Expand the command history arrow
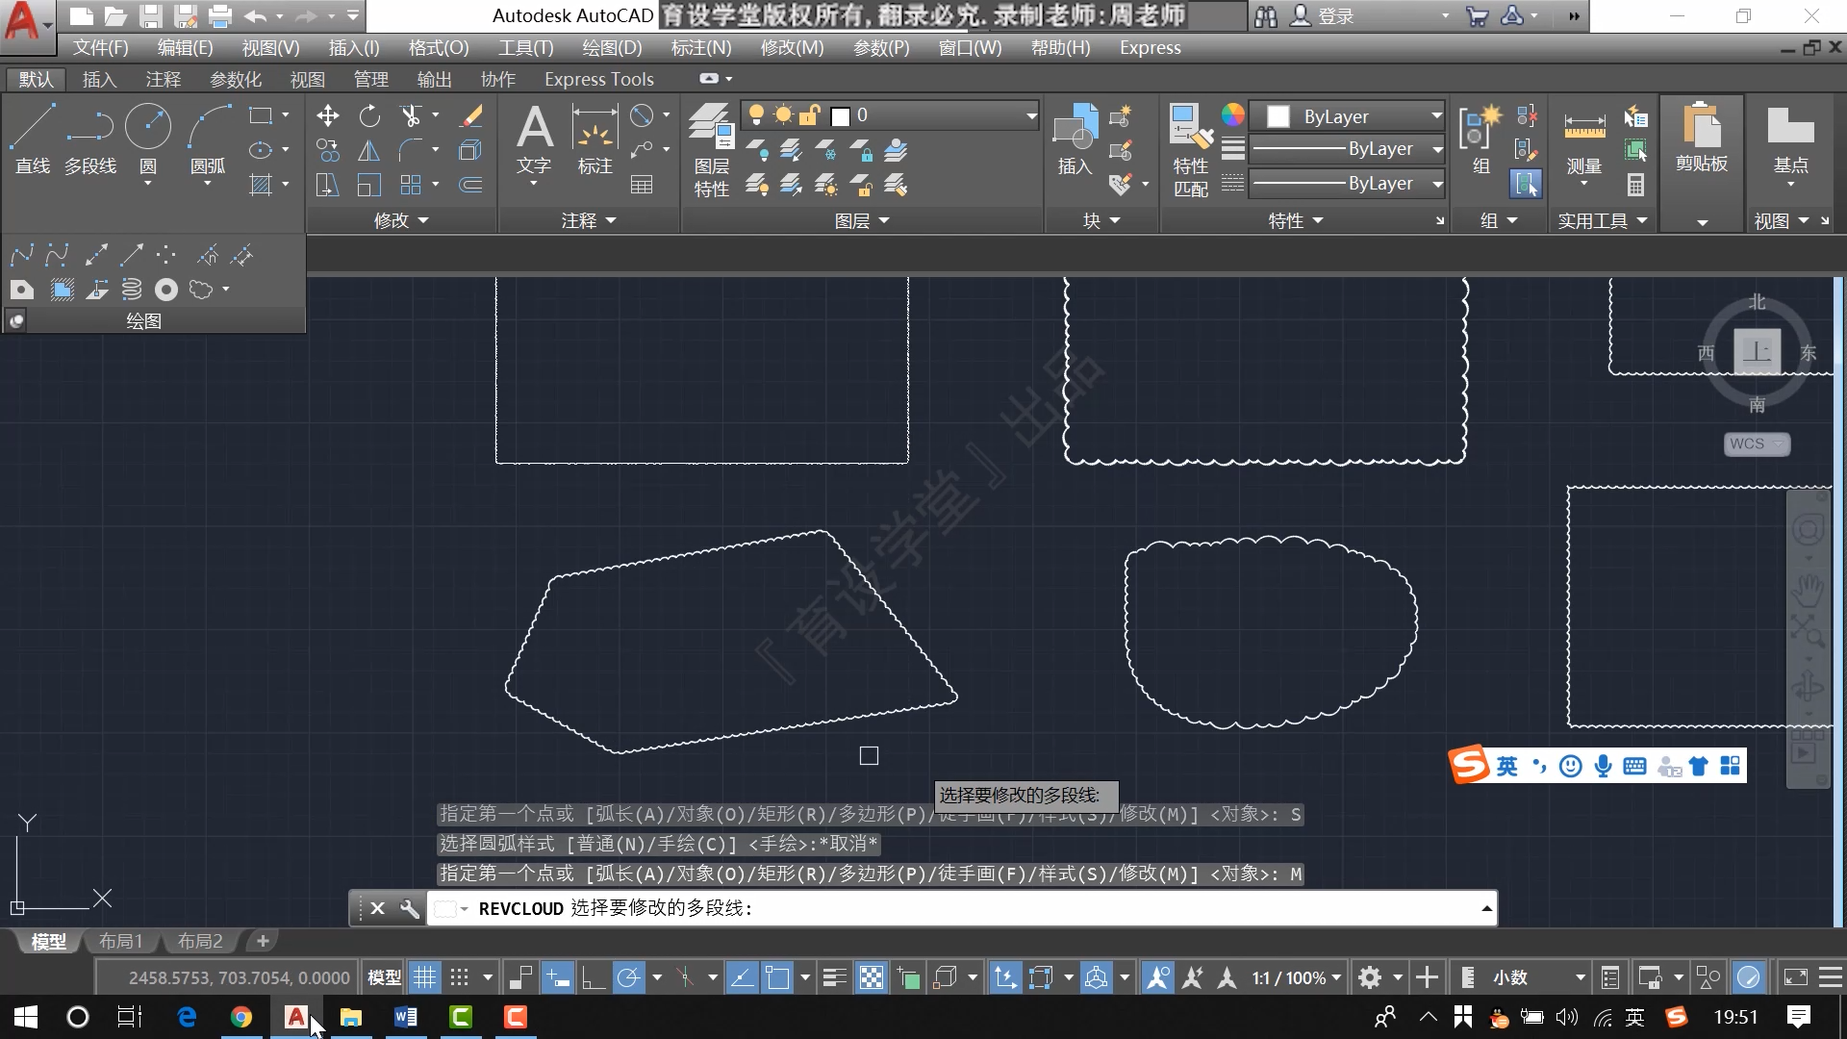 click(1486, 908)
